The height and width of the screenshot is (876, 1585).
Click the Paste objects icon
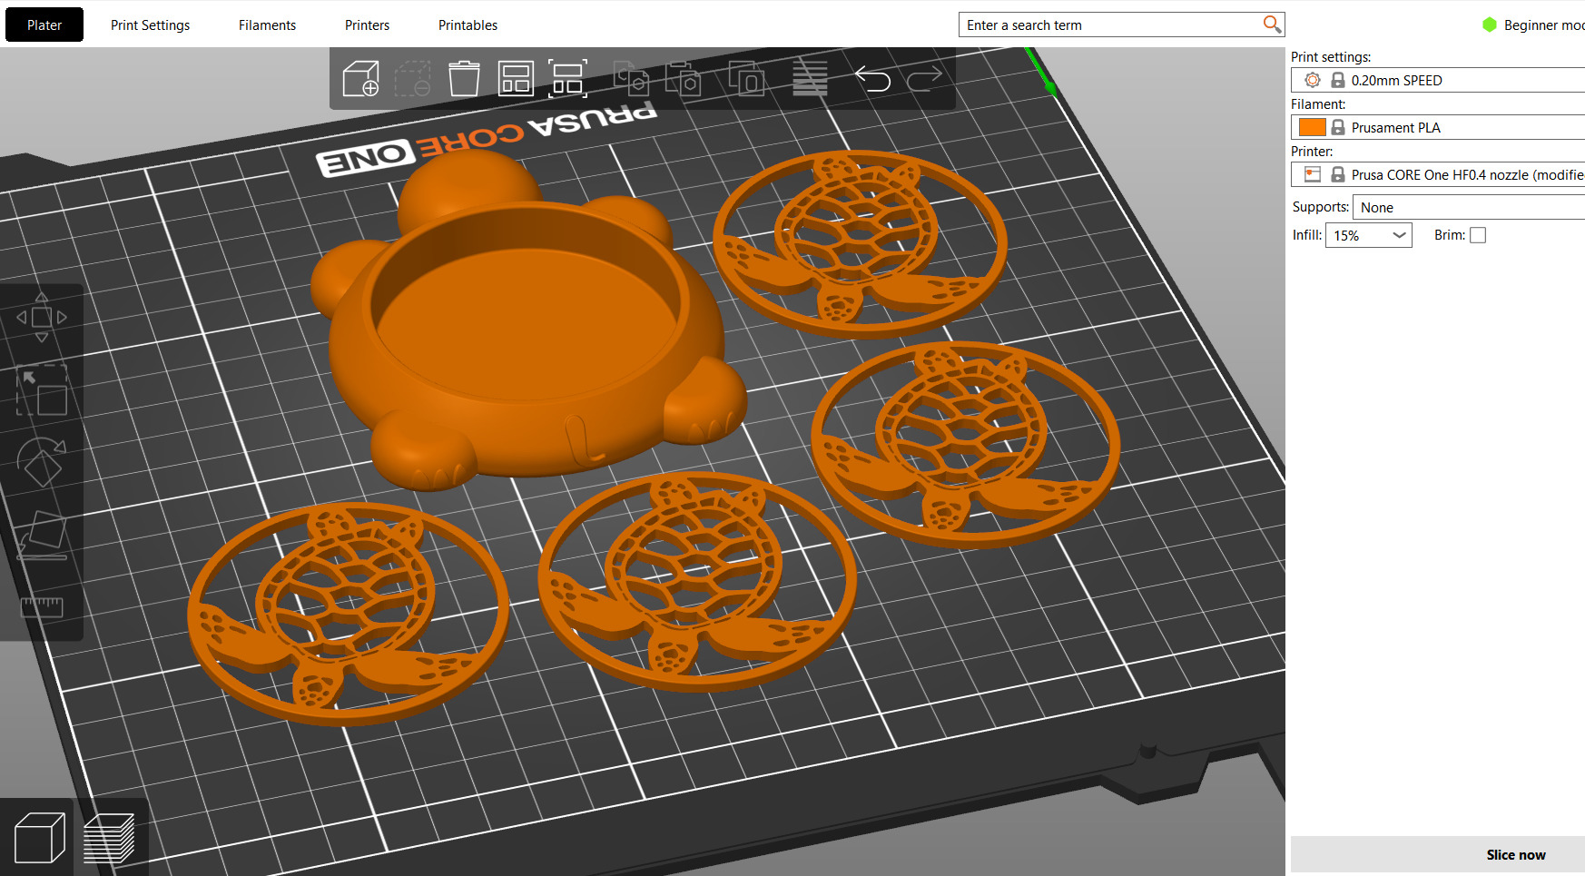(x=684, y=79)
